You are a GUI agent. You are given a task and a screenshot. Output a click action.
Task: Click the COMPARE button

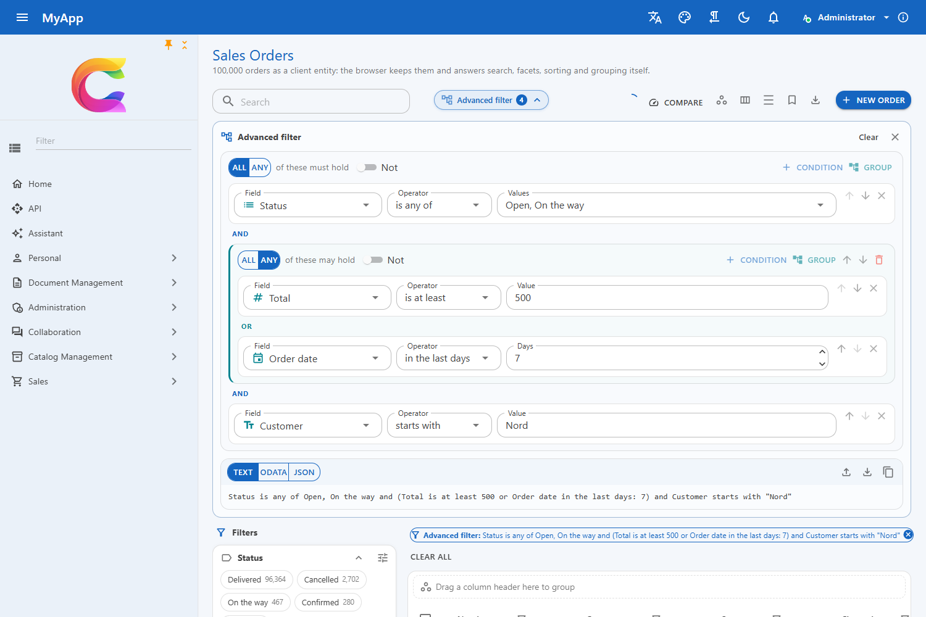pyautogui.click(x=676, y=102)
